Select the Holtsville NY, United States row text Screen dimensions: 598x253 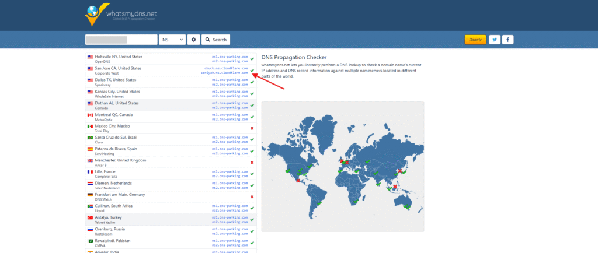pos(119,57)
